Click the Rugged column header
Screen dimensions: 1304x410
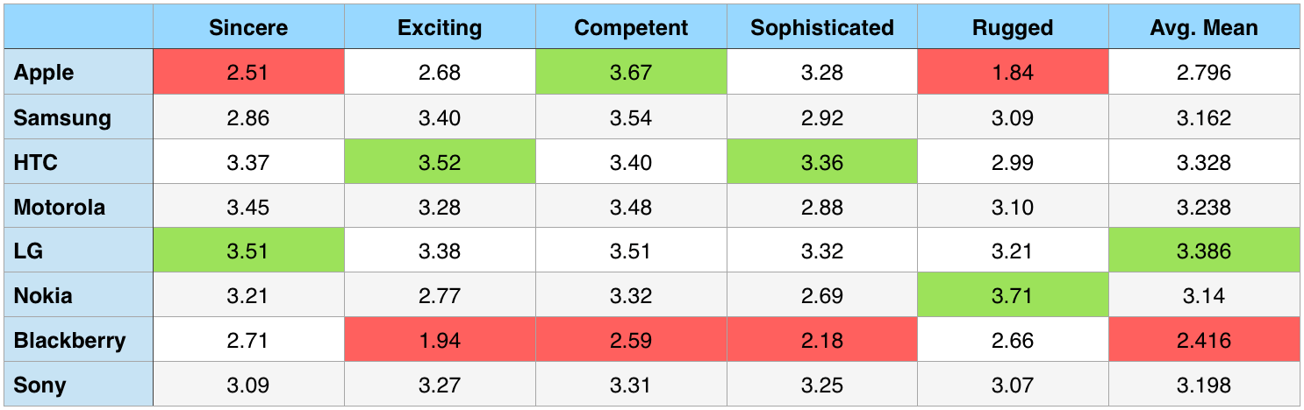pos(1013,28)
